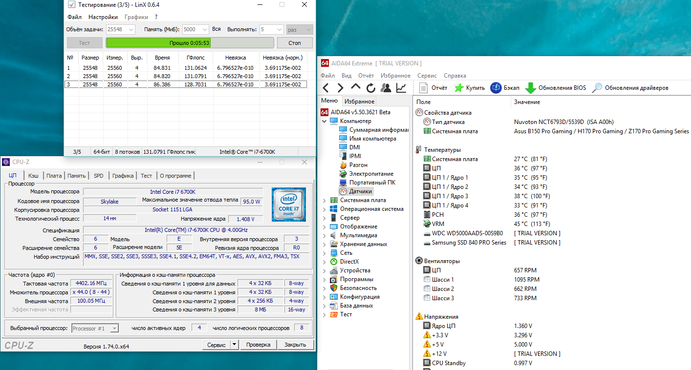The width and height of the screenshot is (691, 370).
Task: Switch to Память tab in CPU-Z
Action: coord(77,176)
